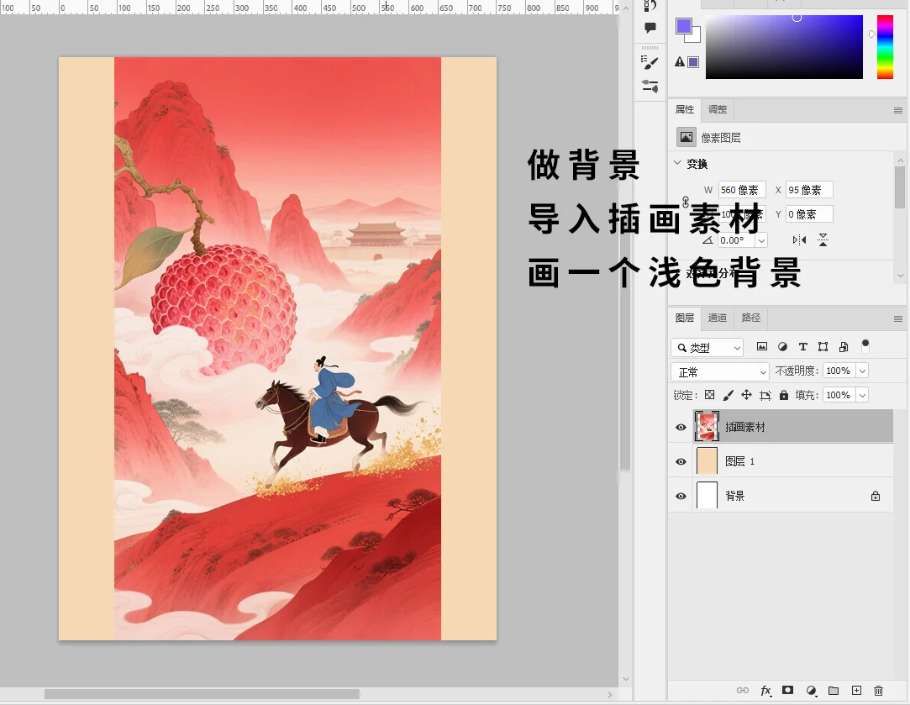Create new fill or adjustment layer
The width and height of the screenshot is (910, 705).
811,691
